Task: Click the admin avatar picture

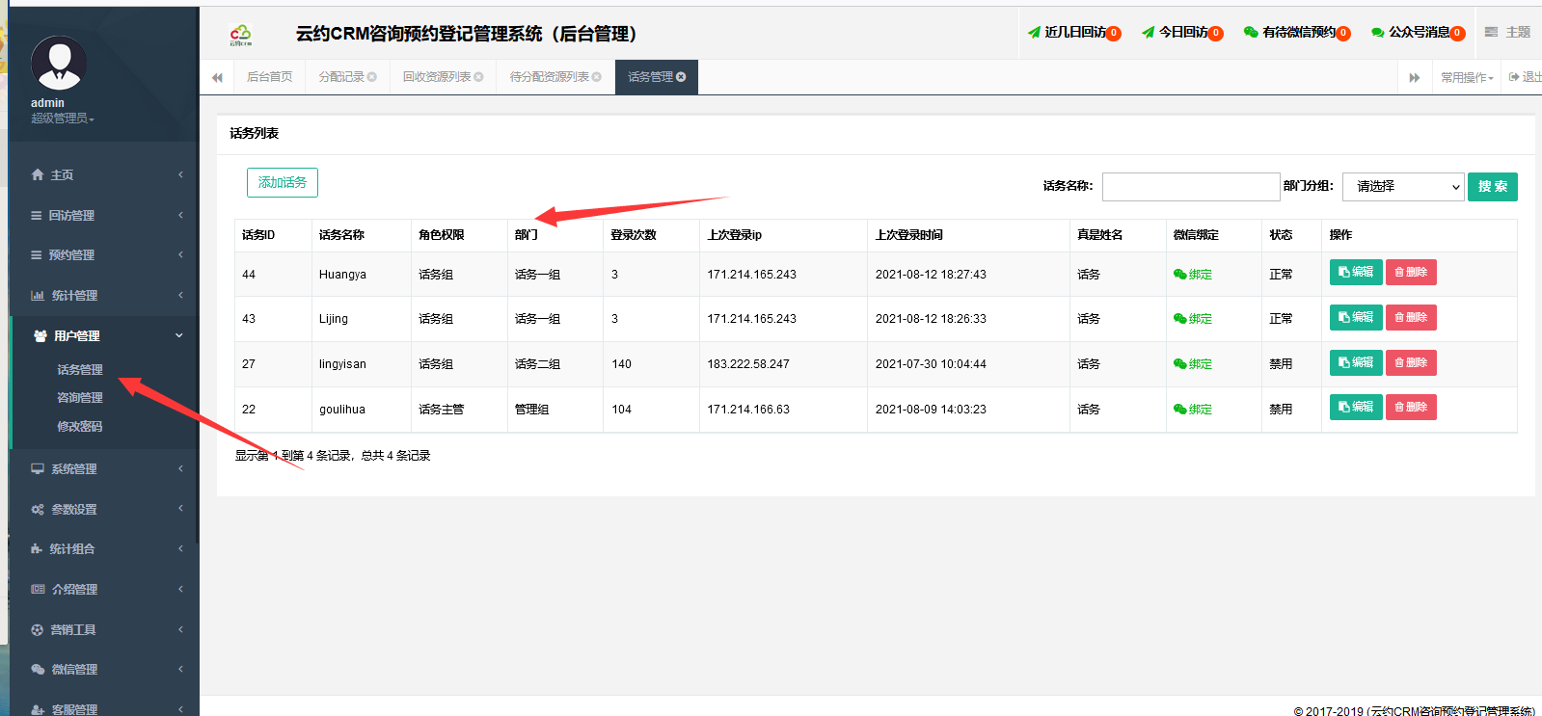Action: coord(59,64)
